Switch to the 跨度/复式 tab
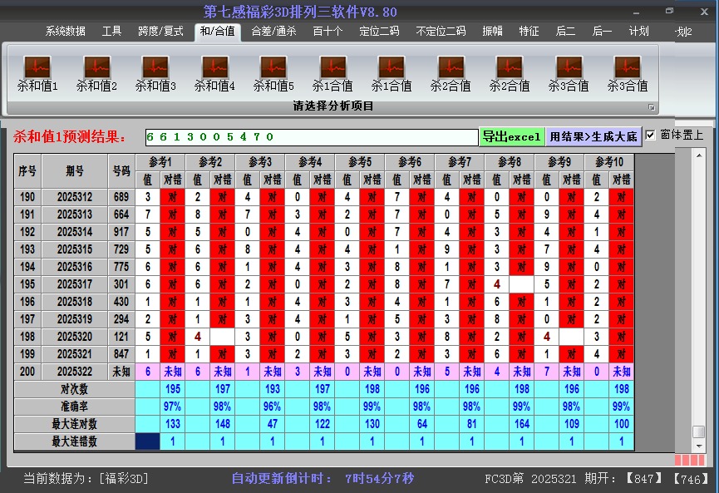 pos(160,32)
